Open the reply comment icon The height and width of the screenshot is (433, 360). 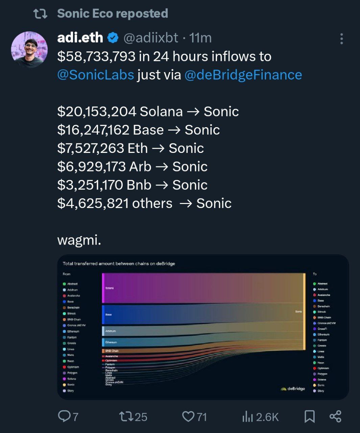click(64, 416)
